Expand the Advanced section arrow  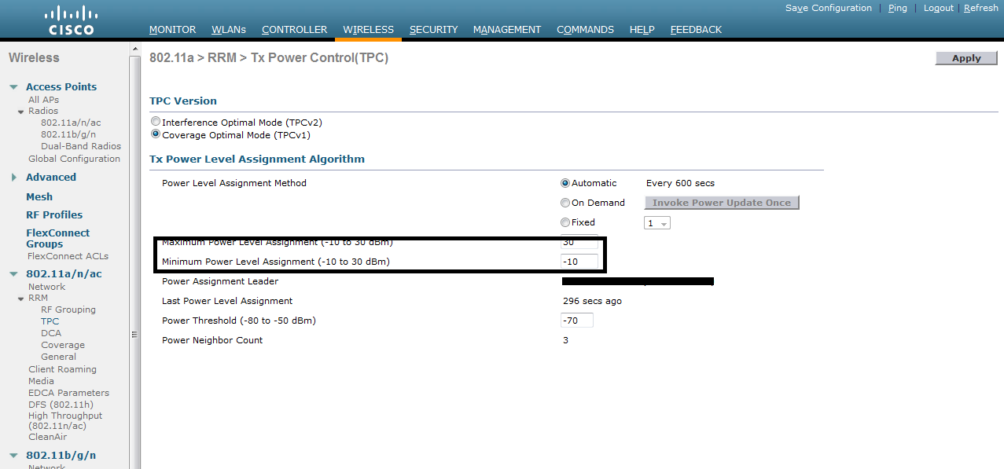click(14, 178)
